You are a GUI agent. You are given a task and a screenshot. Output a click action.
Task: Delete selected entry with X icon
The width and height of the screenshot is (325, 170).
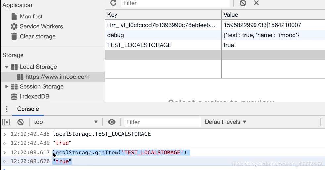tap(256, 3)
